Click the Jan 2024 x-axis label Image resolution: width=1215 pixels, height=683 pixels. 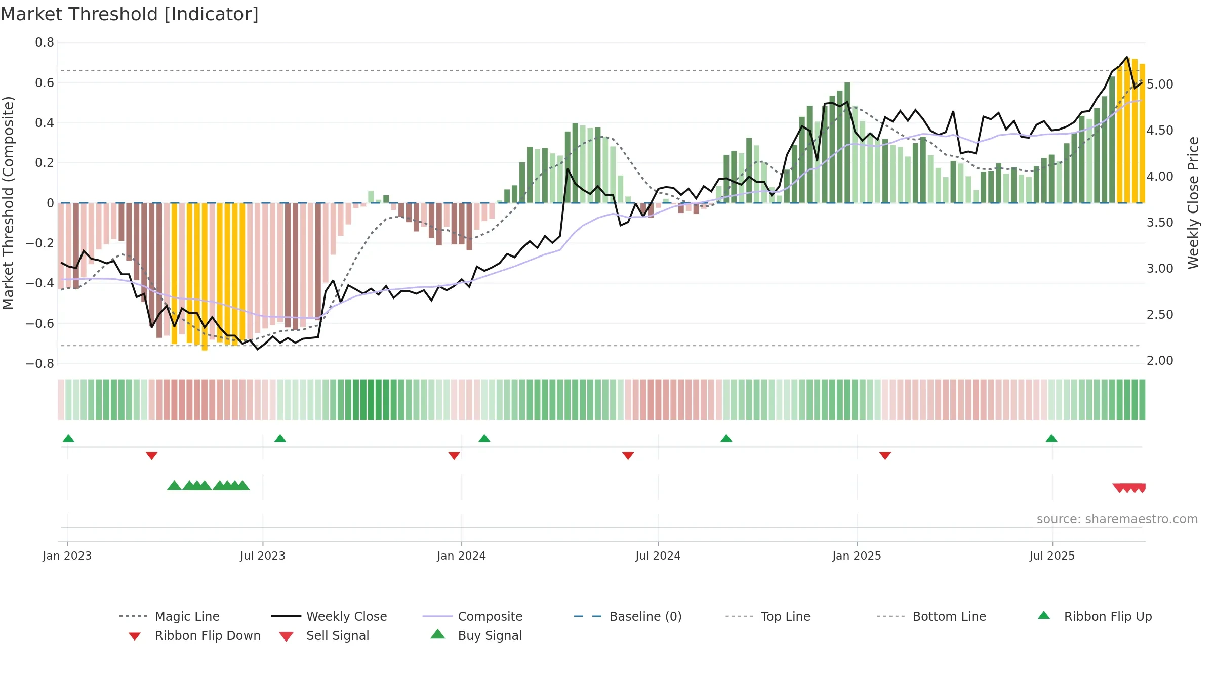461,556
